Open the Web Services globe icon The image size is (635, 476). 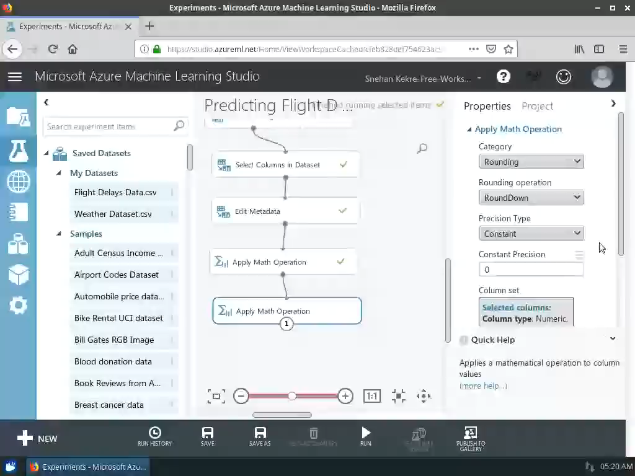point(18,182)
